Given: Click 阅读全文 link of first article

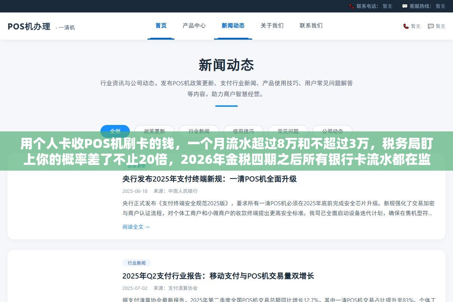Looking at the screenshot, I should 136,227.
